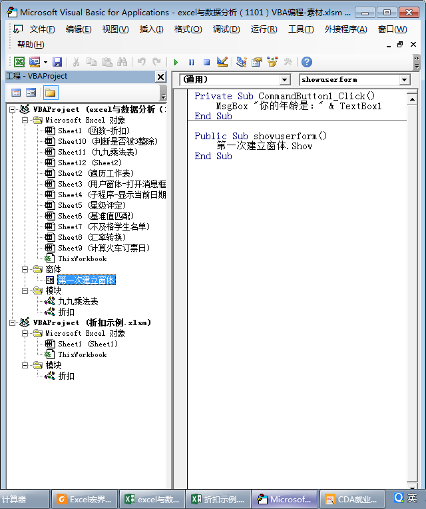426x509 pixels.
Task: Click the insert UserForm toolbar icon
Action: tap(35, 62)
